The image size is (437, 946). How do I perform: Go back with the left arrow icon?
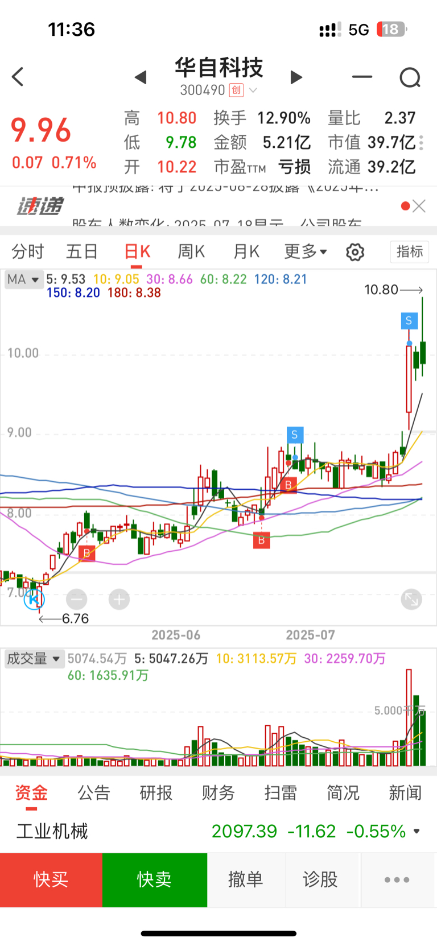18,77
